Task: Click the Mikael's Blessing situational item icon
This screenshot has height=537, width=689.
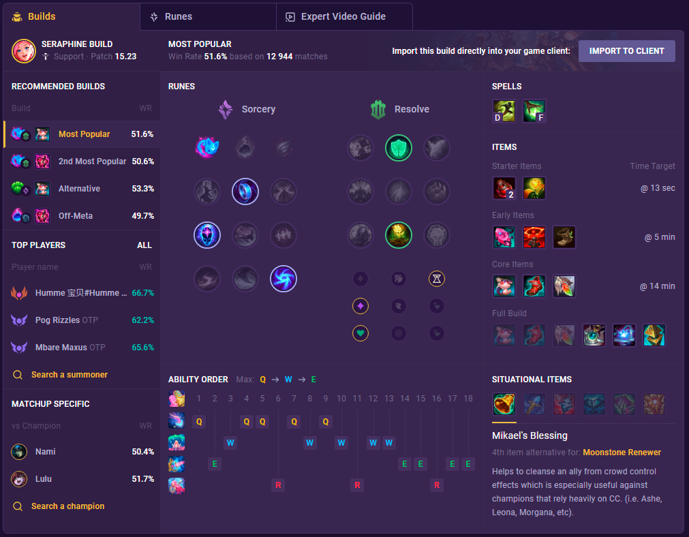Action: tap(504, 404)
